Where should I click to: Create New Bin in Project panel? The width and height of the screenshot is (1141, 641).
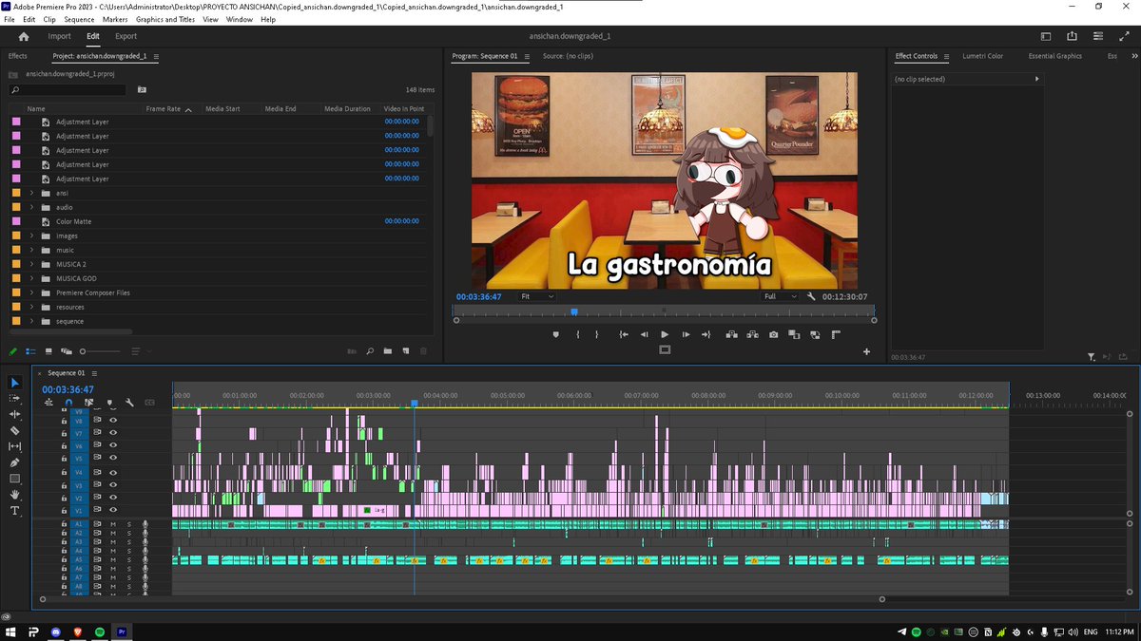tap(388, 351)
